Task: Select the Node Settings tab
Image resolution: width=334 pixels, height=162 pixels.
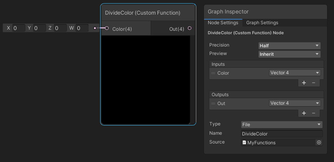Action: (223, 23)
